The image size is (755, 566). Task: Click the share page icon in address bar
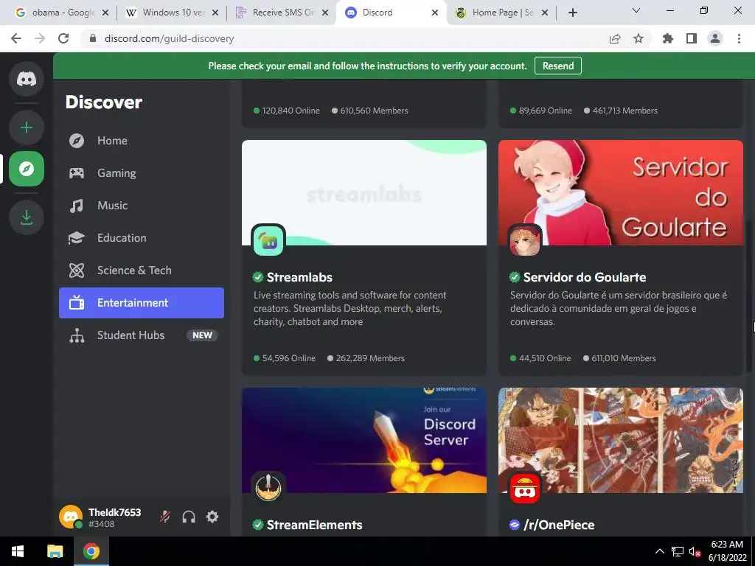pyautogui.click(x=615, y=38)
